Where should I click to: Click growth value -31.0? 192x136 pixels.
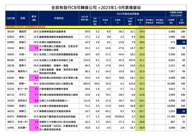pyautogui.click(x=142, y=54)
